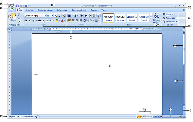Align text left
The width and height of the screenshot is (193, 122).
[x=69, y=20]
